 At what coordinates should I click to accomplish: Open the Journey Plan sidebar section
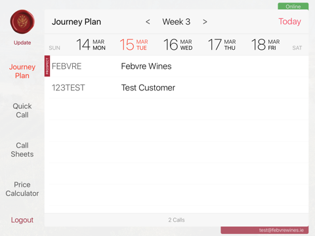click(22, 71)
